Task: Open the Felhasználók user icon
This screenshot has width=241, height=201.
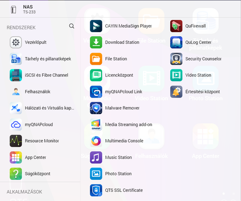Action: pos(16,91)
